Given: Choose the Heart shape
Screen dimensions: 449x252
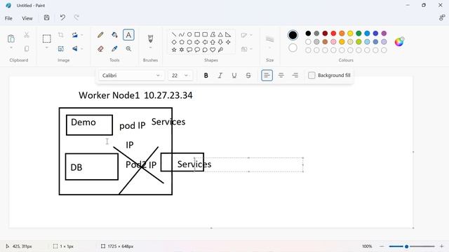Looking at the screenshot, I should click(213, 50).
